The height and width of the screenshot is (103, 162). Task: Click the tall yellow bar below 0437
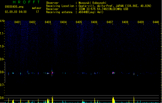point(113,100)
